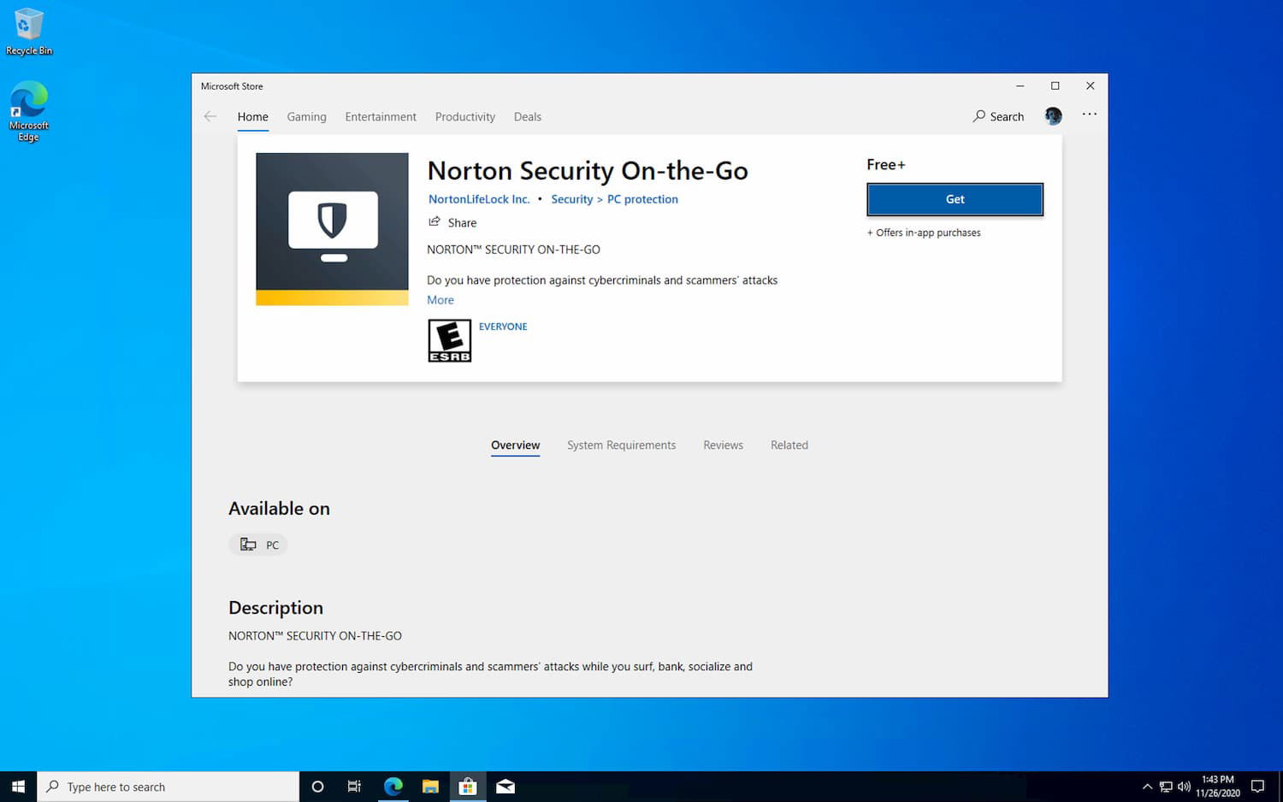The image size is (1283, 802).
Task: Open Mail from the taskbar
Action: tap(505, 786)
